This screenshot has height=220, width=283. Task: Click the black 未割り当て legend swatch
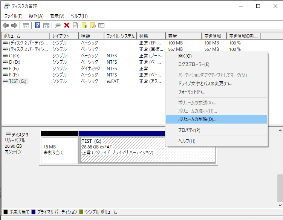6,212
